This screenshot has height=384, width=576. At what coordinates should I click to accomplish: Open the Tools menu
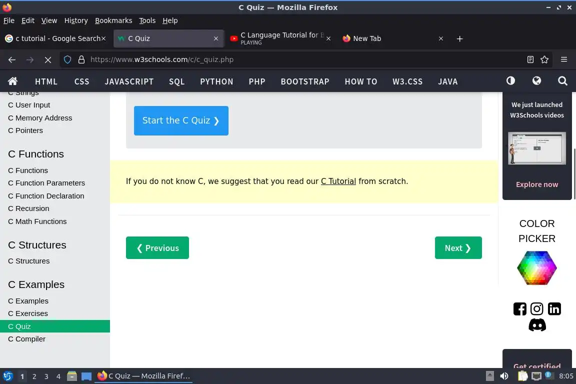click(147, 20)
